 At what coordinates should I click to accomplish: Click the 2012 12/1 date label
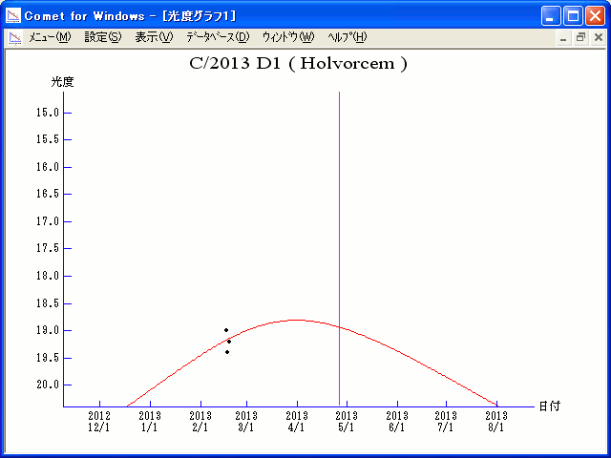pos(99,422)
